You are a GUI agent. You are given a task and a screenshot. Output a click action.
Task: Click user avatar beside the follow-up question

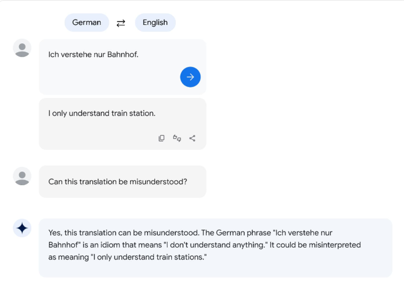coord(22,176)
